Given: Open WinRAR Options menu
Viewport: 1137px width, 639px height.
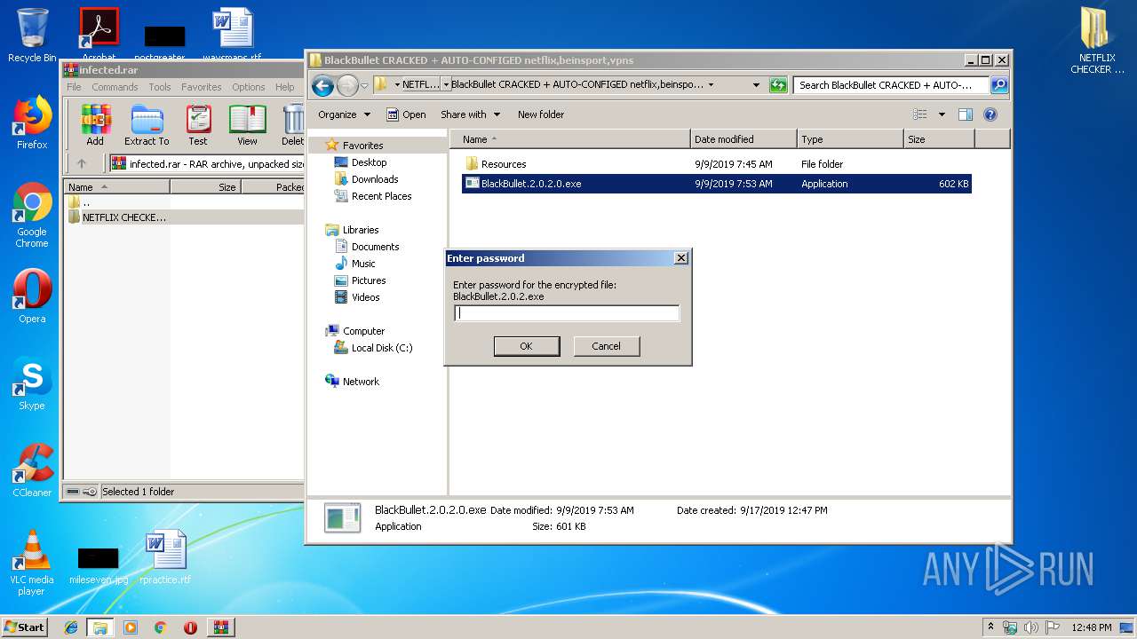Looking at the screenshot, I should click(x=249, y=87).
